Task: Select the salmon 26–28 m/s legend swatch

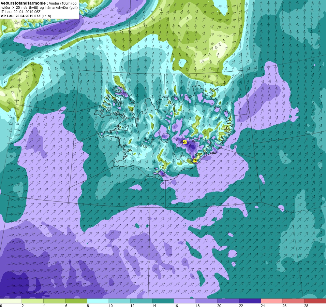Action: [293, 301]
